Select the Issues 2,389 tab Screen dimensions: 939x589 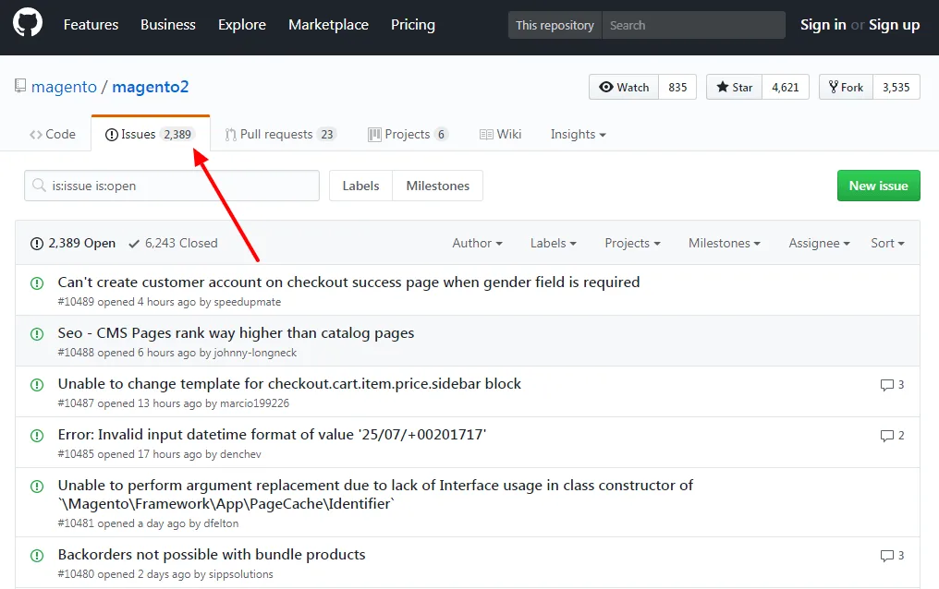(151, 134)
